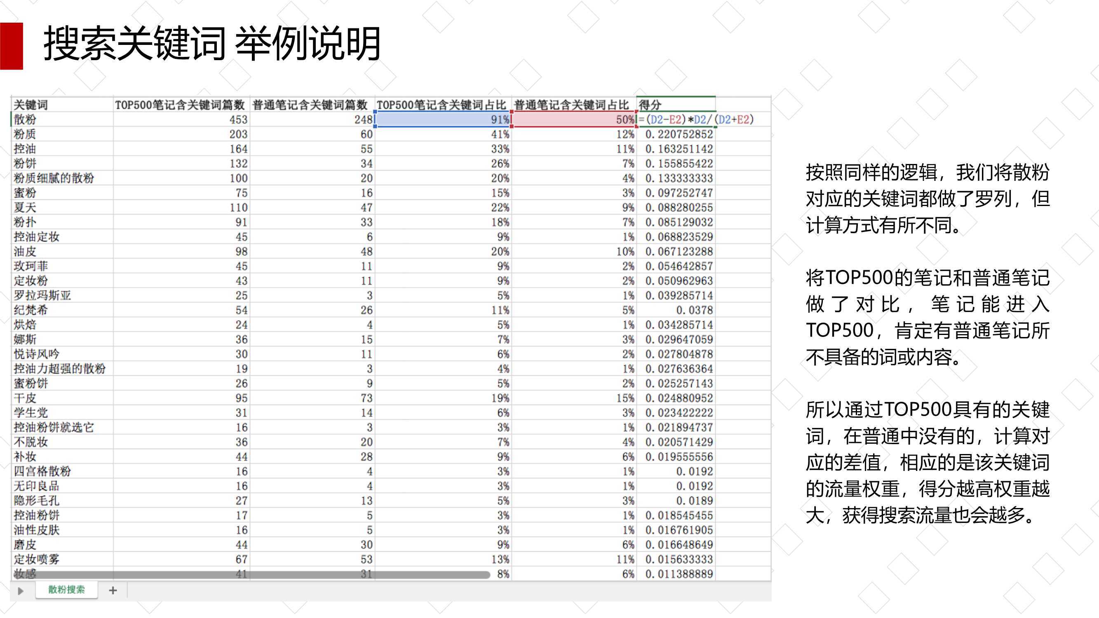This screenshot has width=1099, height=618.
Task: Select the 粉质 keyword cell
Action: (x=62, y=134)
